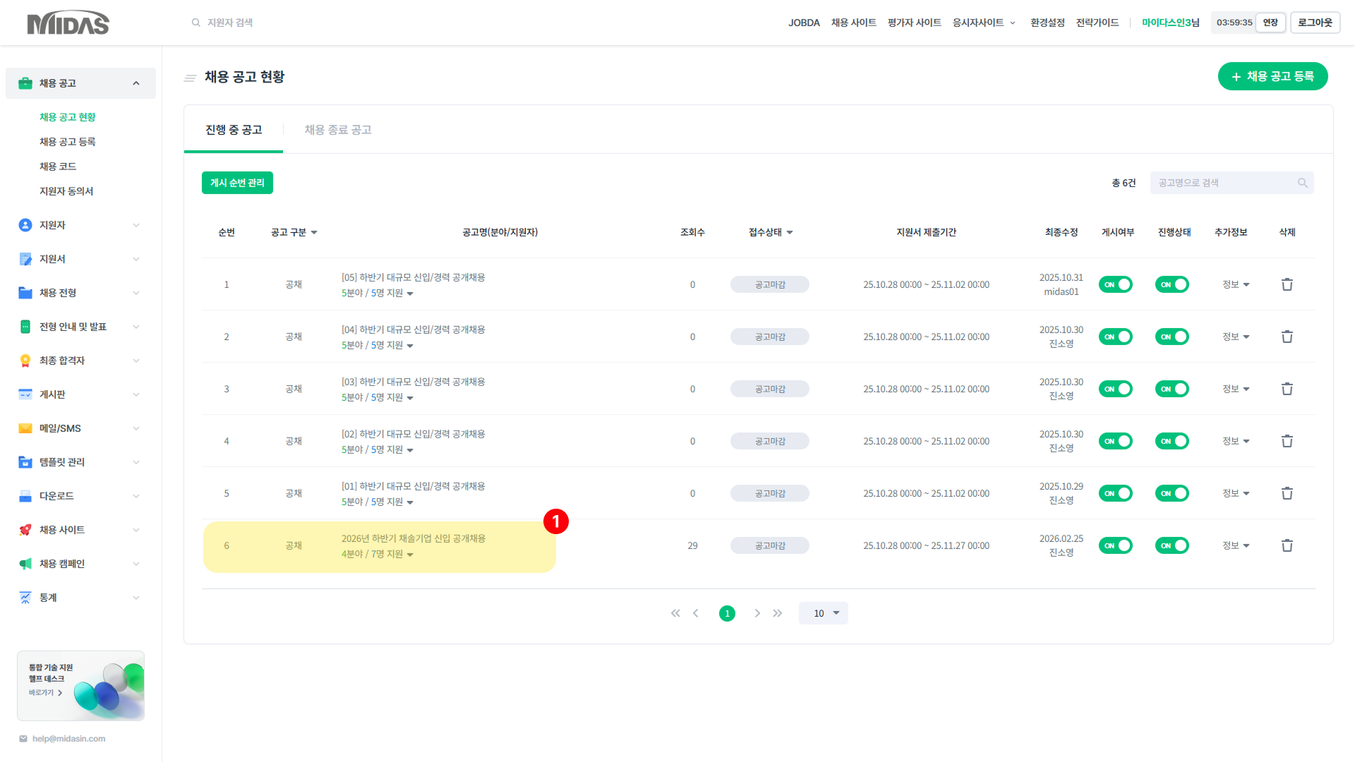Click the 채용 캠페인 megaphone icon
1355x762 pixels.
click(25, 564)
